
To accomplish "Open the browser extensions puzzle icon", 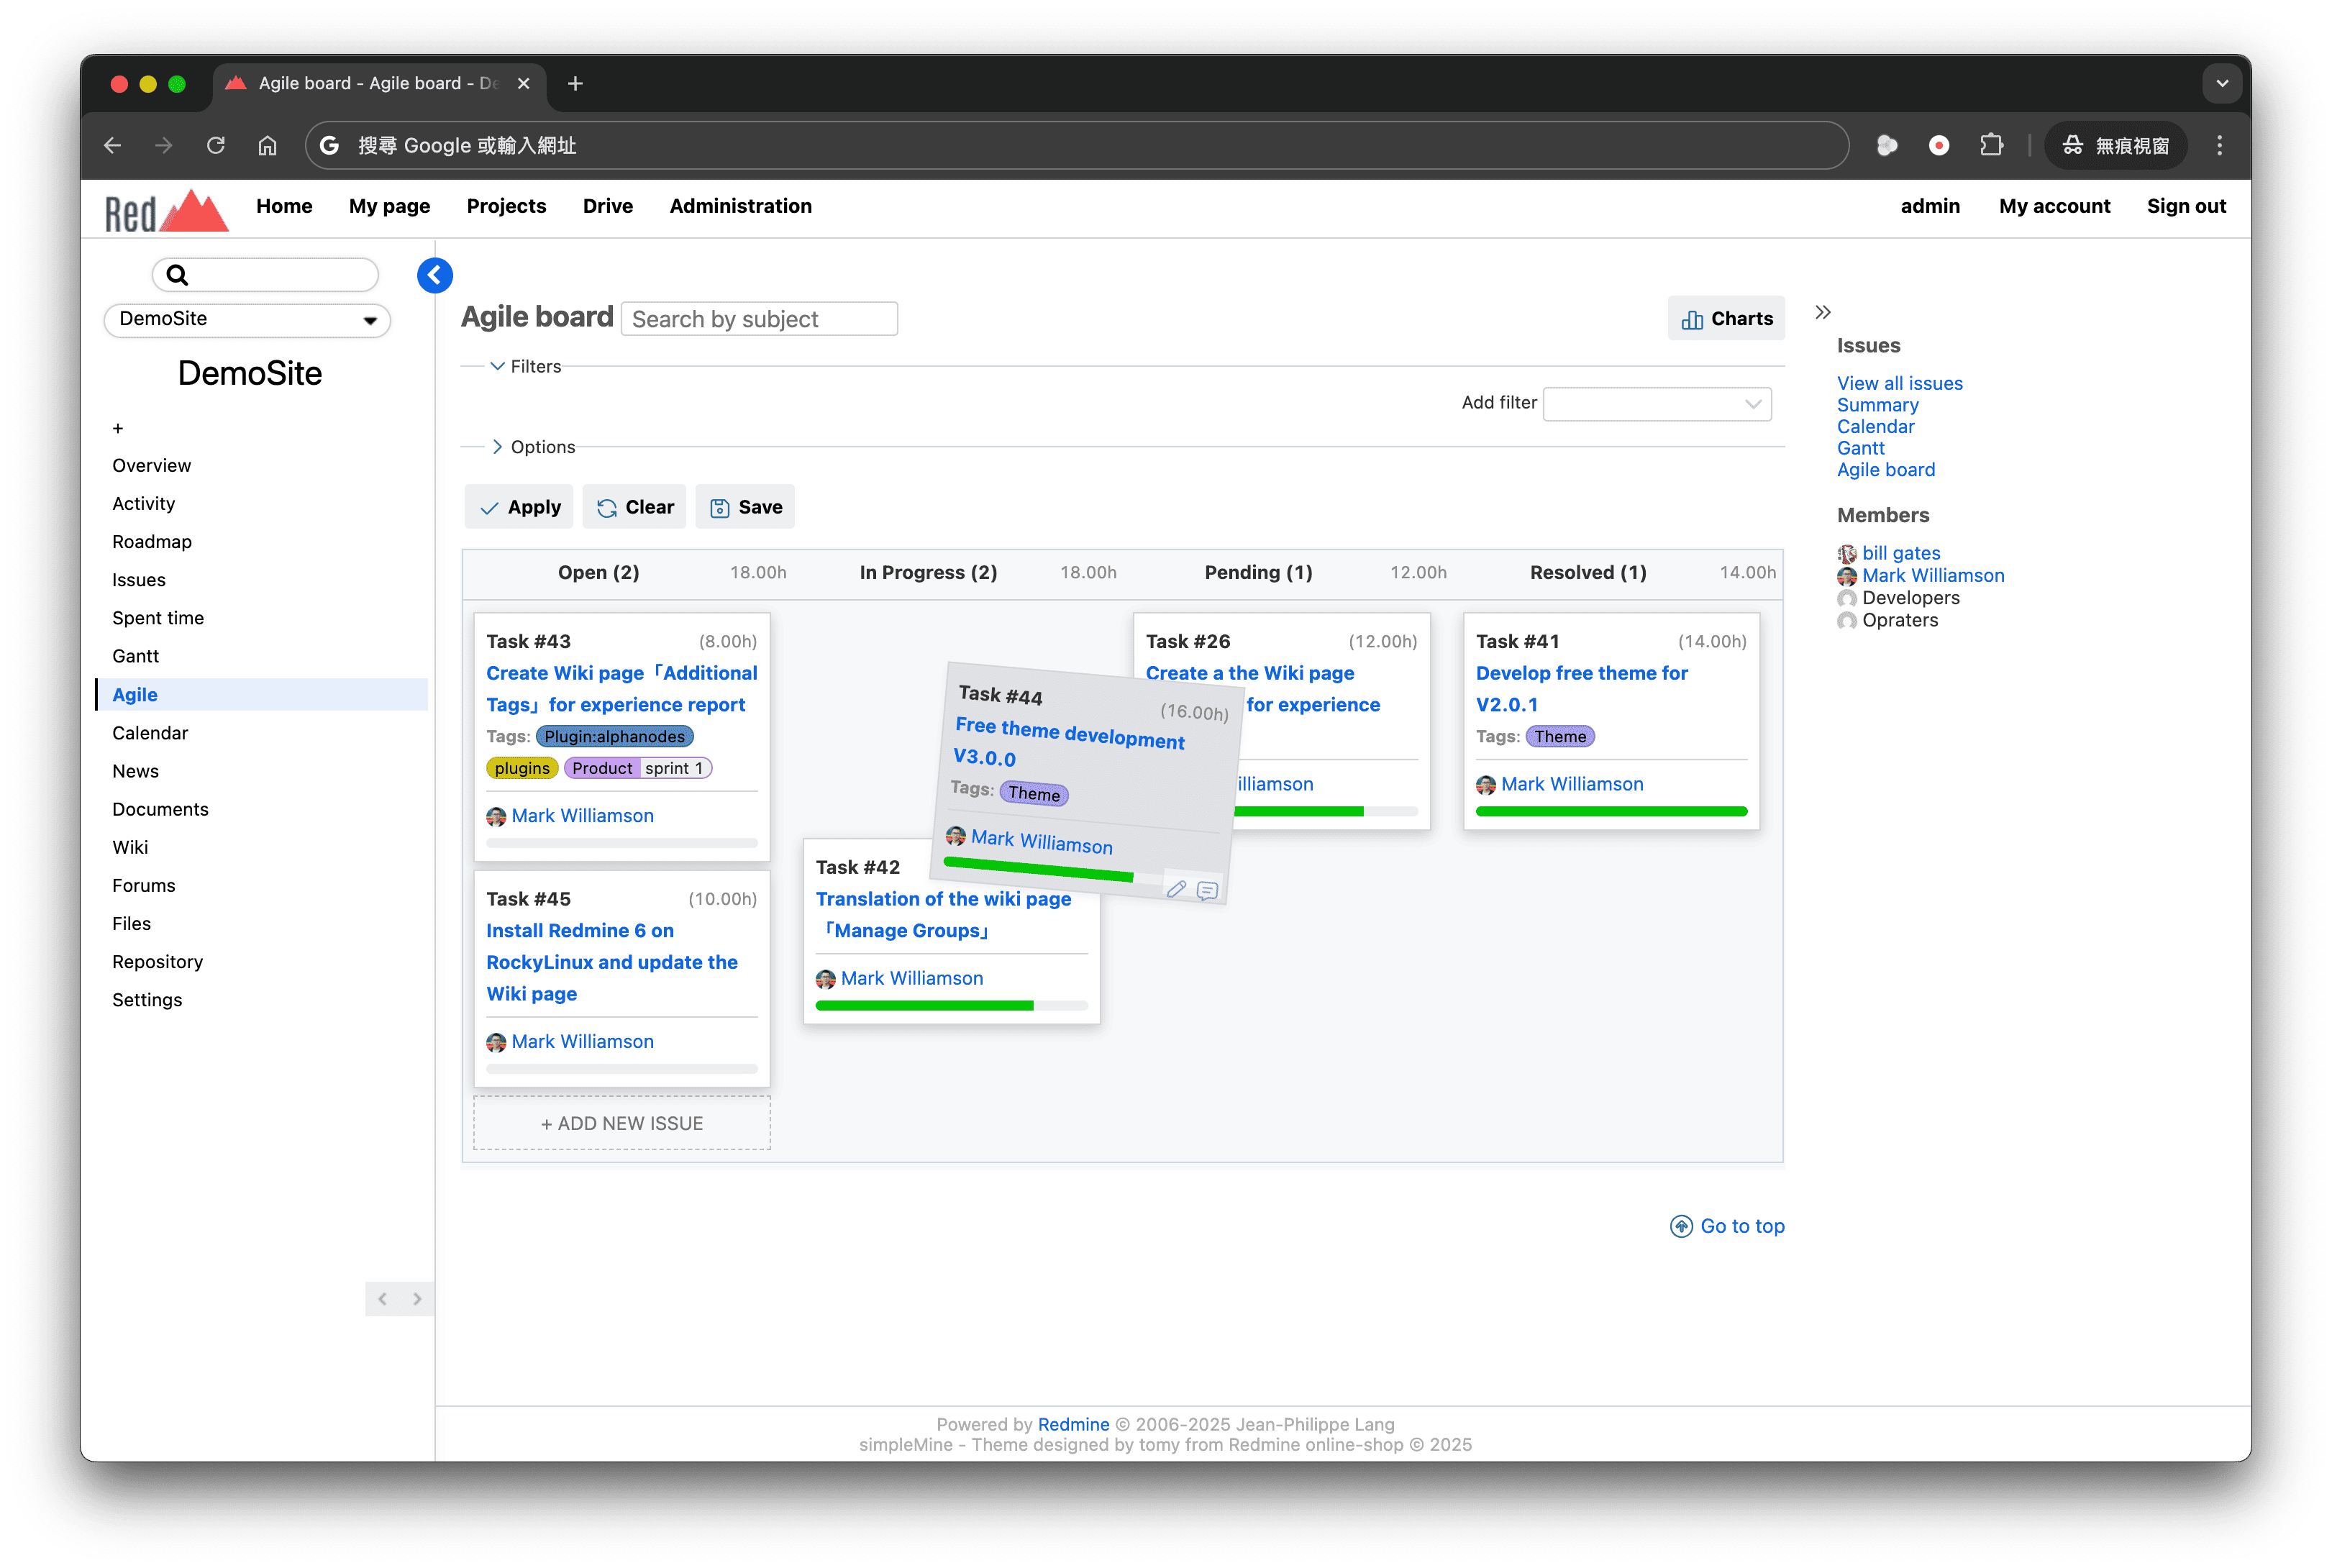I will 1991,146.
